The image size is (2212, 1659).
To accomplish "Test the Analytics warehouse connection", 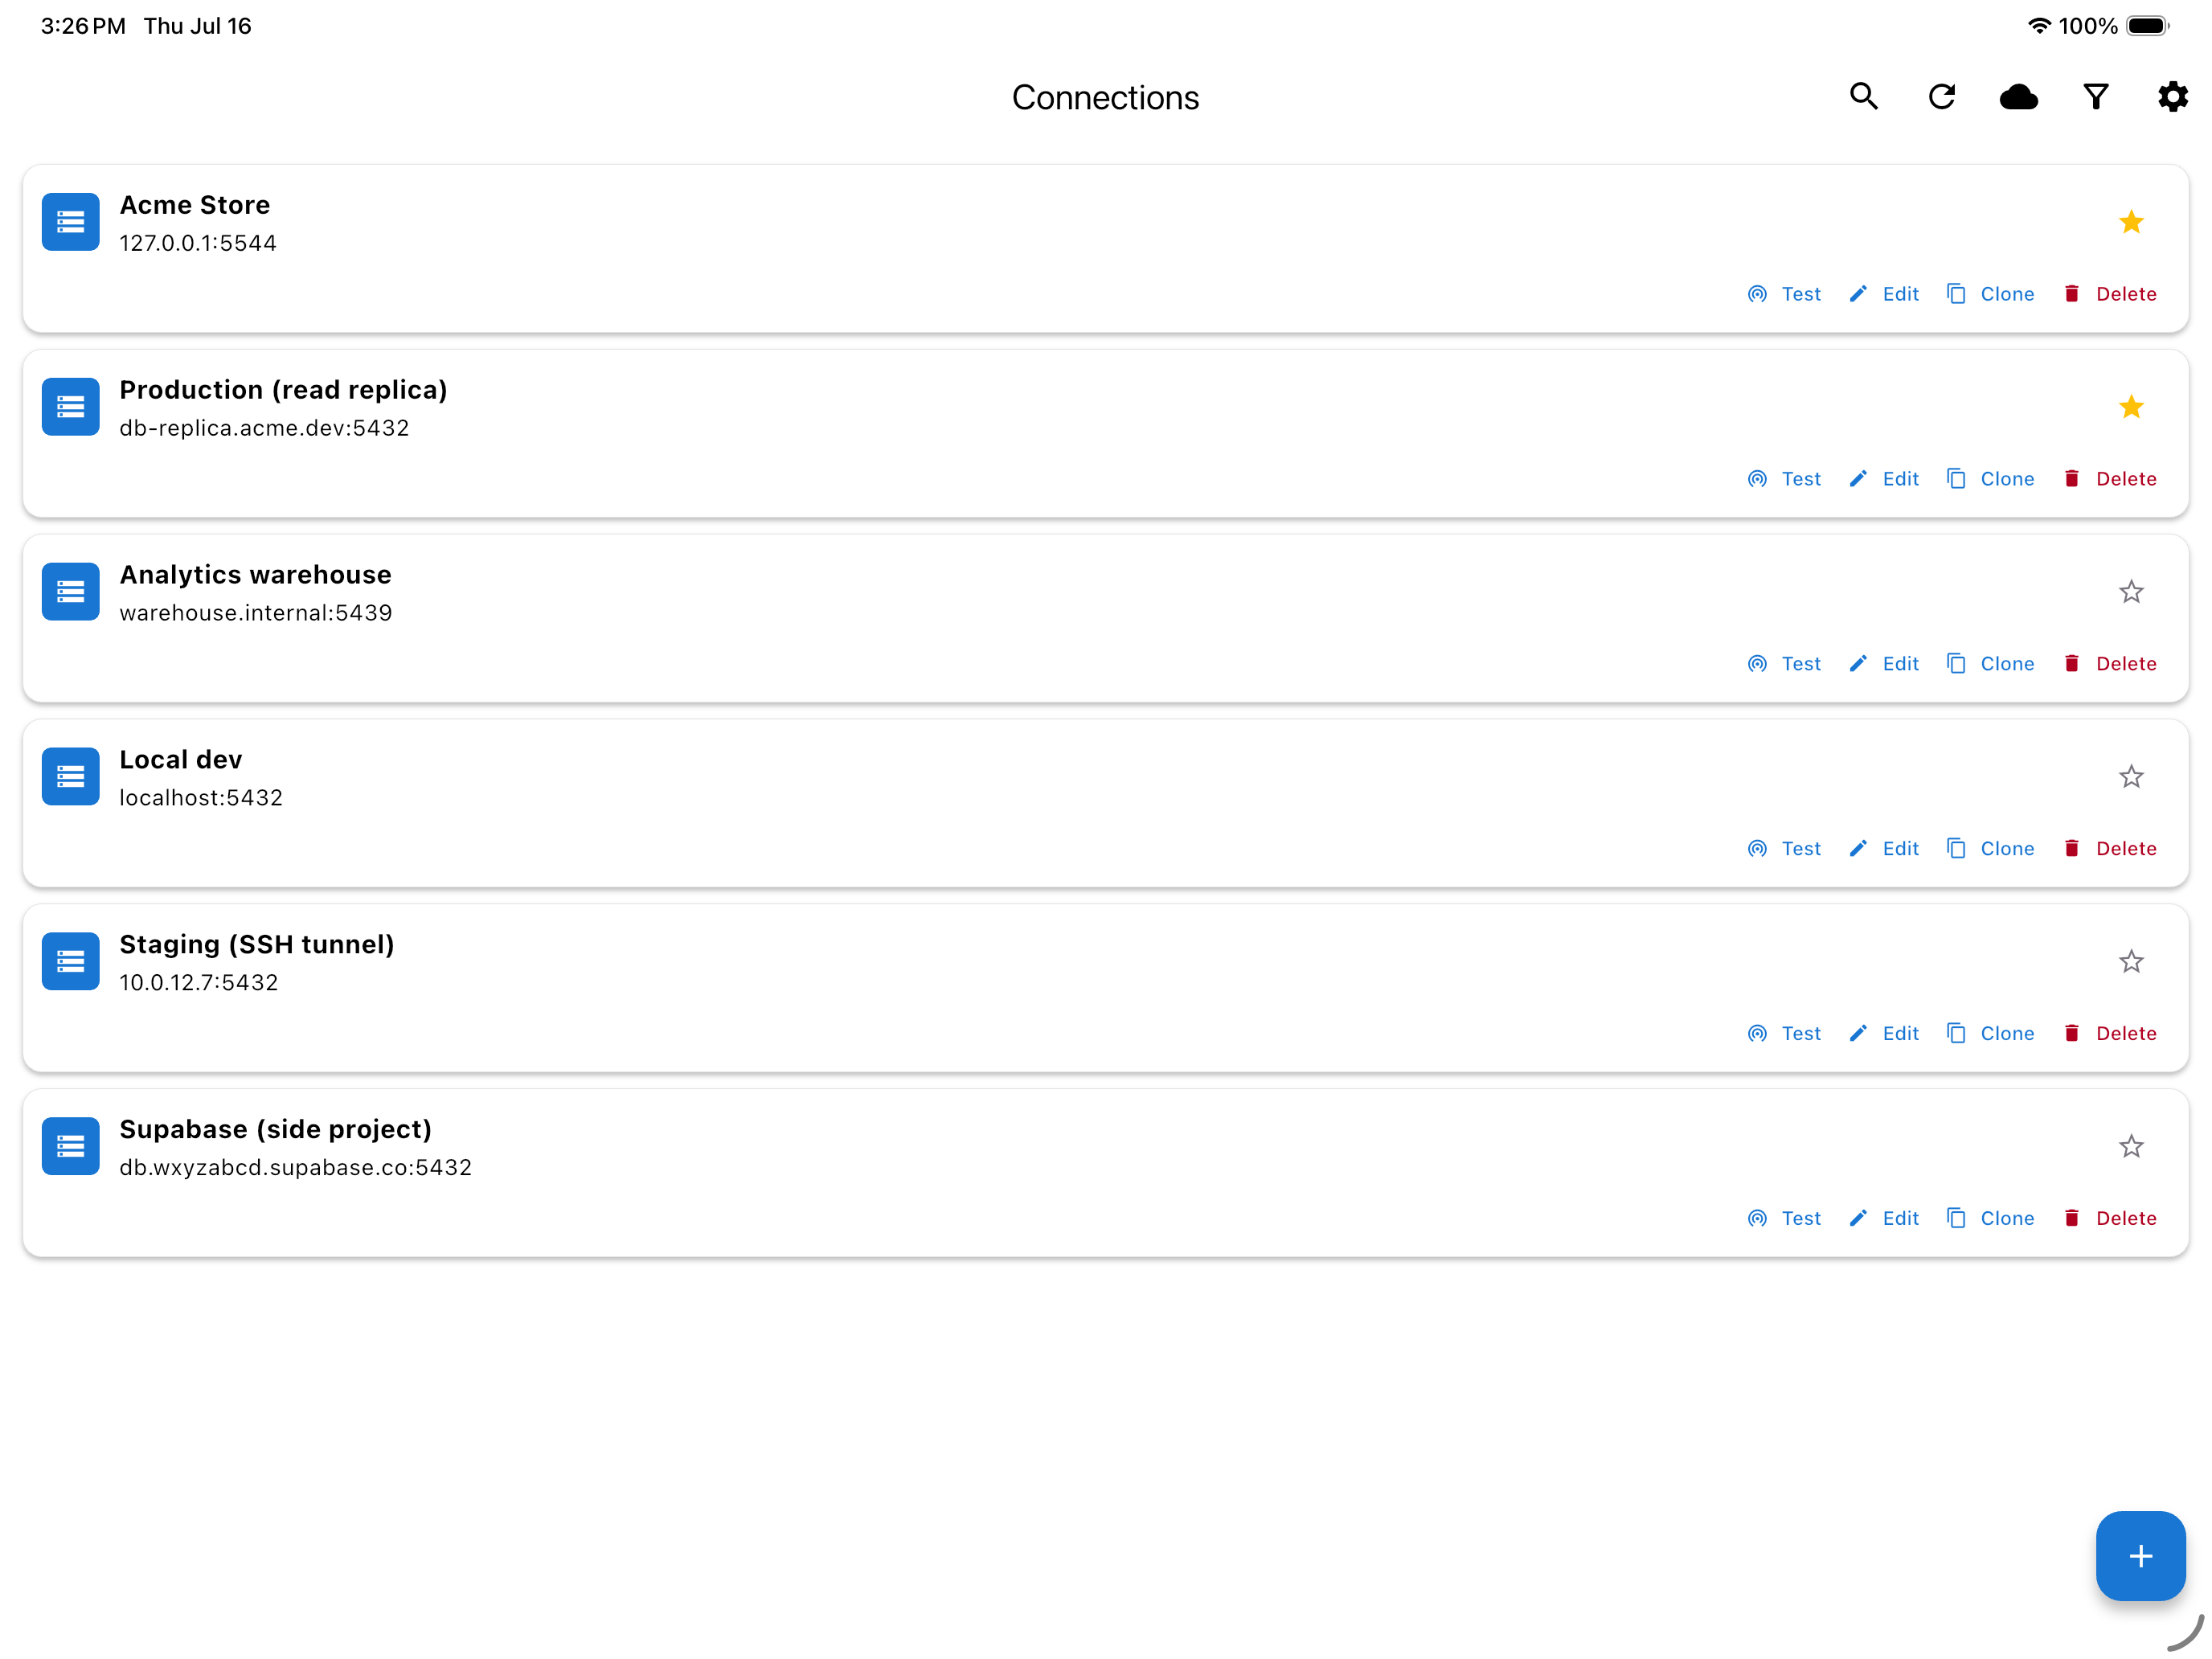I will pos(1784,664).
